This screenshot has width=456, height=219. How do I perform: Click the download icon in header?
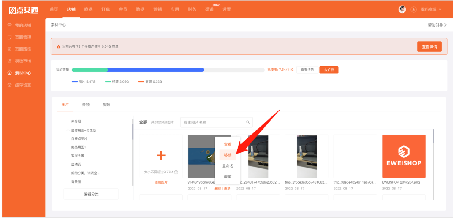point(413,9)
